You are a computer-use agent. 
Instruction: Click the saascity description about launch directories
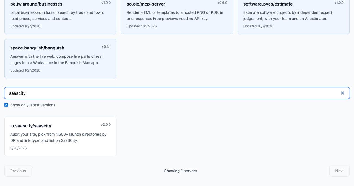(x=58, y=137)
